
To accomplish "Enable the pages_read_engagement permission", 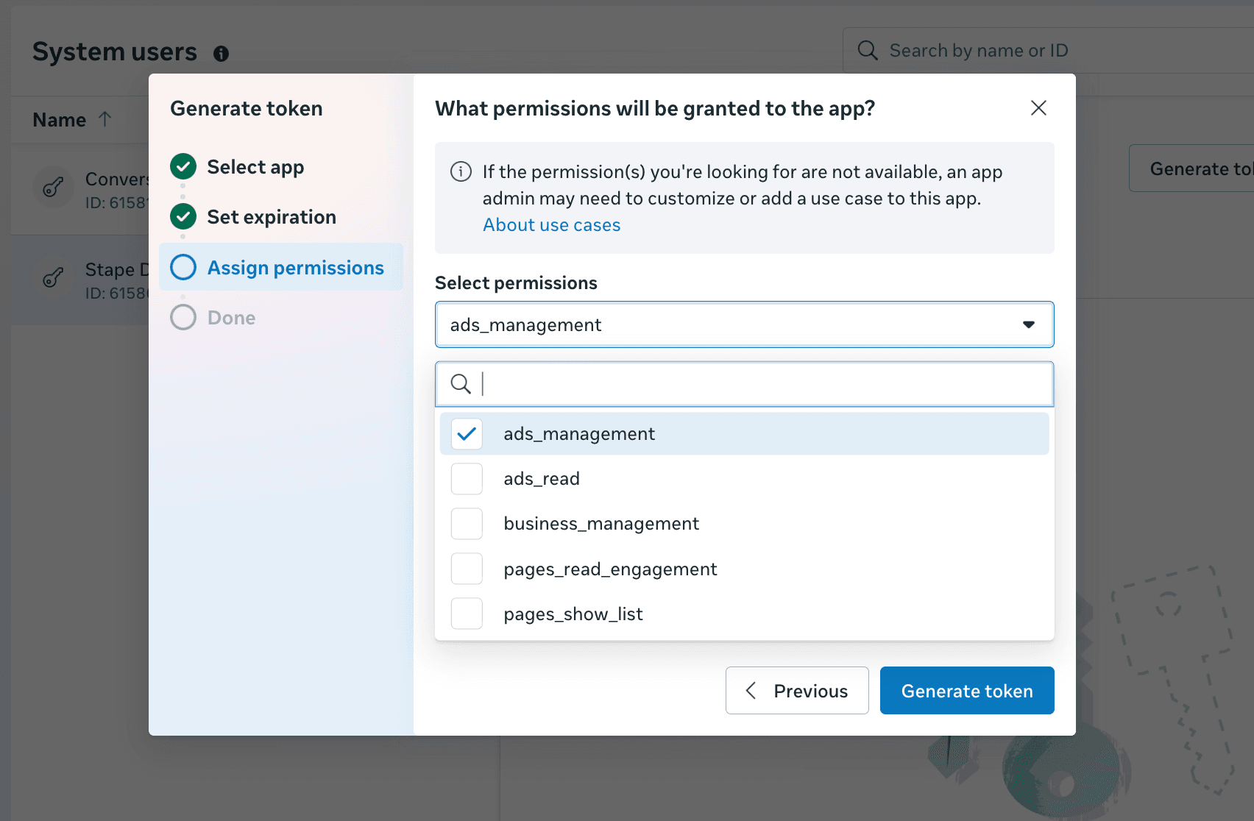I will click(x=466, y=568).
